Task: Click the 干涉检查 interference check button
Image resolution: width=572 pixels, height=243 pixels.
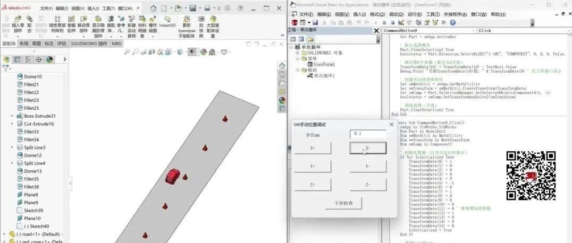Action: pyautogui.click(x=343, y=203)
